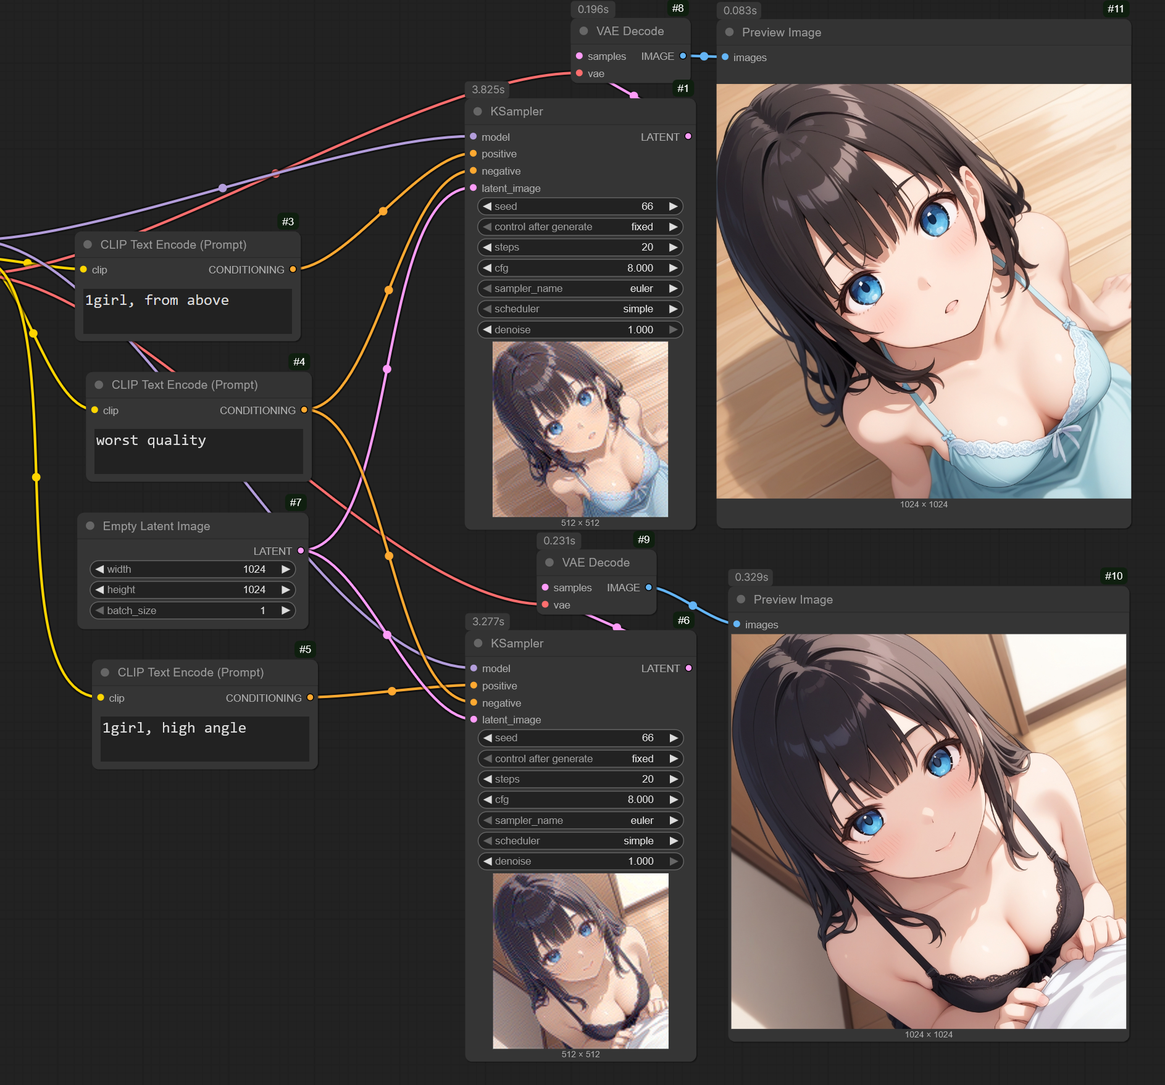Screen dimensions: 1165x1085
Task: Collapse the CLIP Text Encode #4 node via title dot
Action: click(99, 385)
